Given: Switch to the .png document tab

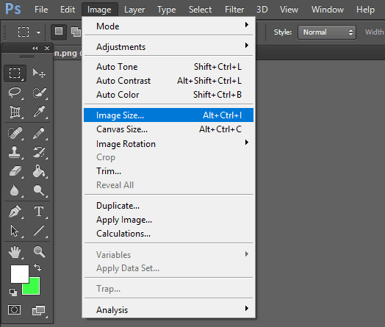Looking at the screenshot, I should pyautogui.click(x=68, y=53).
